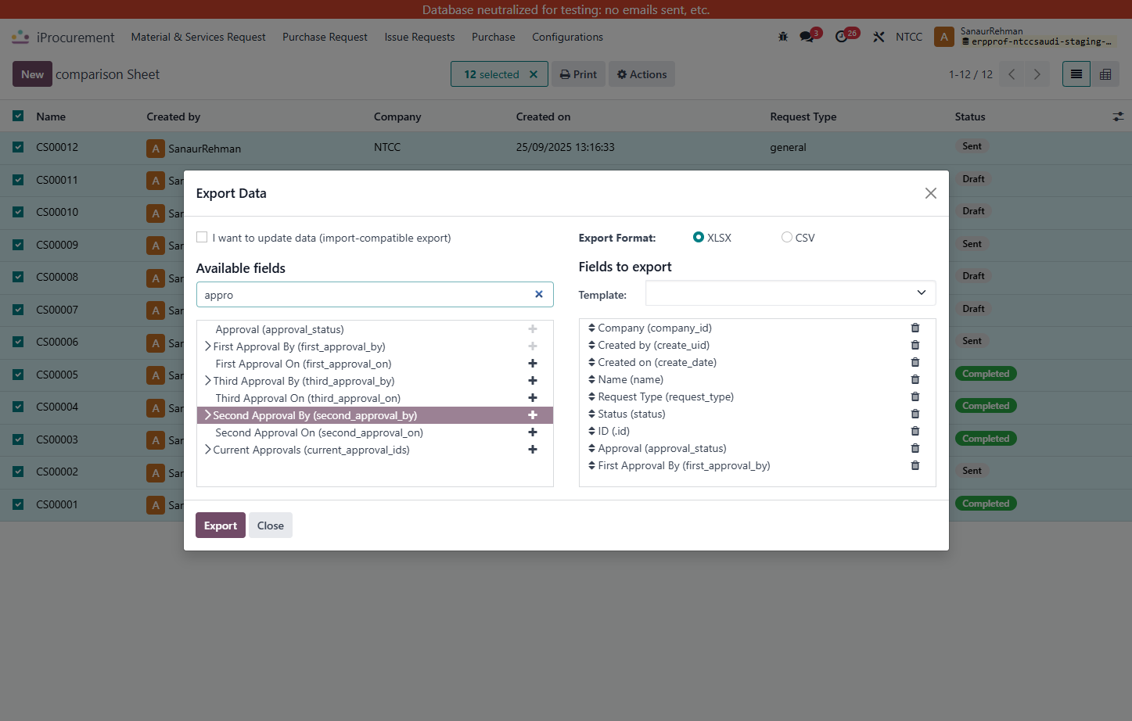Delete Created on from fields to export
Viewport: 1132px width, 721px height.
click(x=915, y=362)
